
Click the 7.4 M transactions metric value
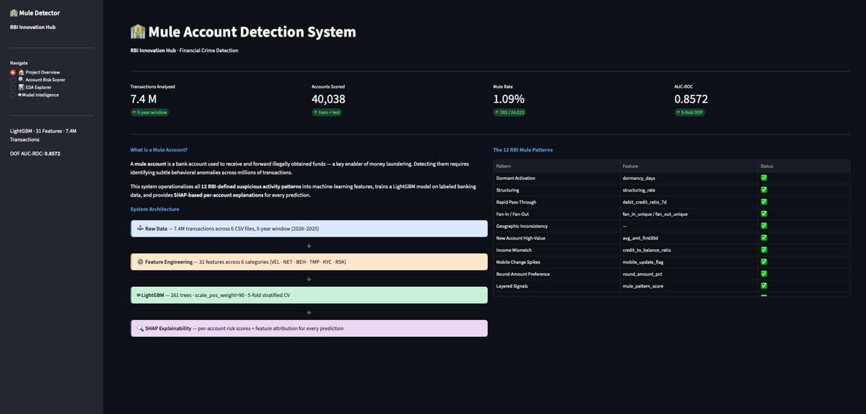coord(143,99)
